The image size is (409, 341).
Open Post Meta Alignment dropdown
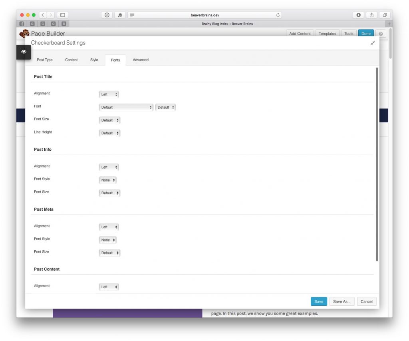109,227
